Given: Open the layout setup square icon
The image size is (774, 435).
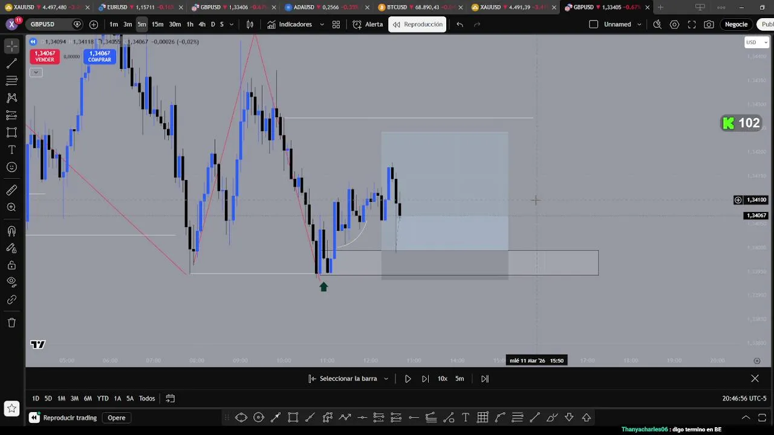Looking at the screenshot, I should coord(593,24).
